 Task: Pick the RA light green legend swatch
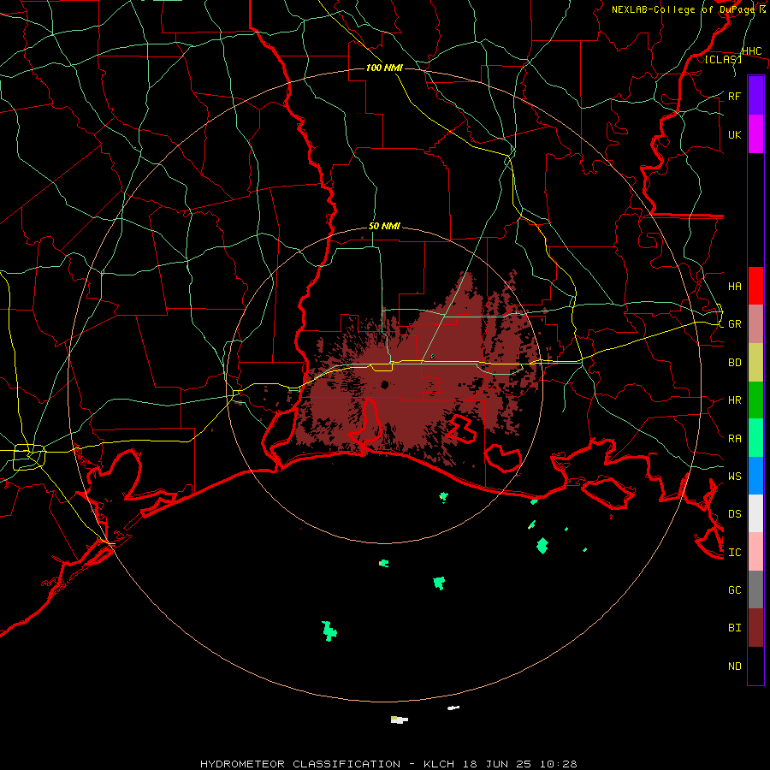click(x=755, y=438)
